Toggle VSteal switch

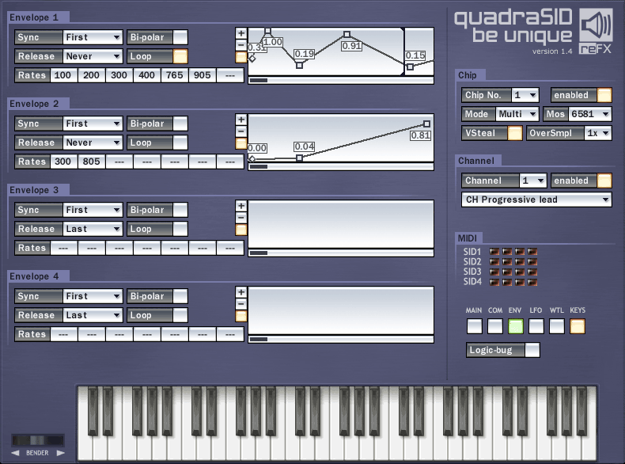tap(514, 133)
